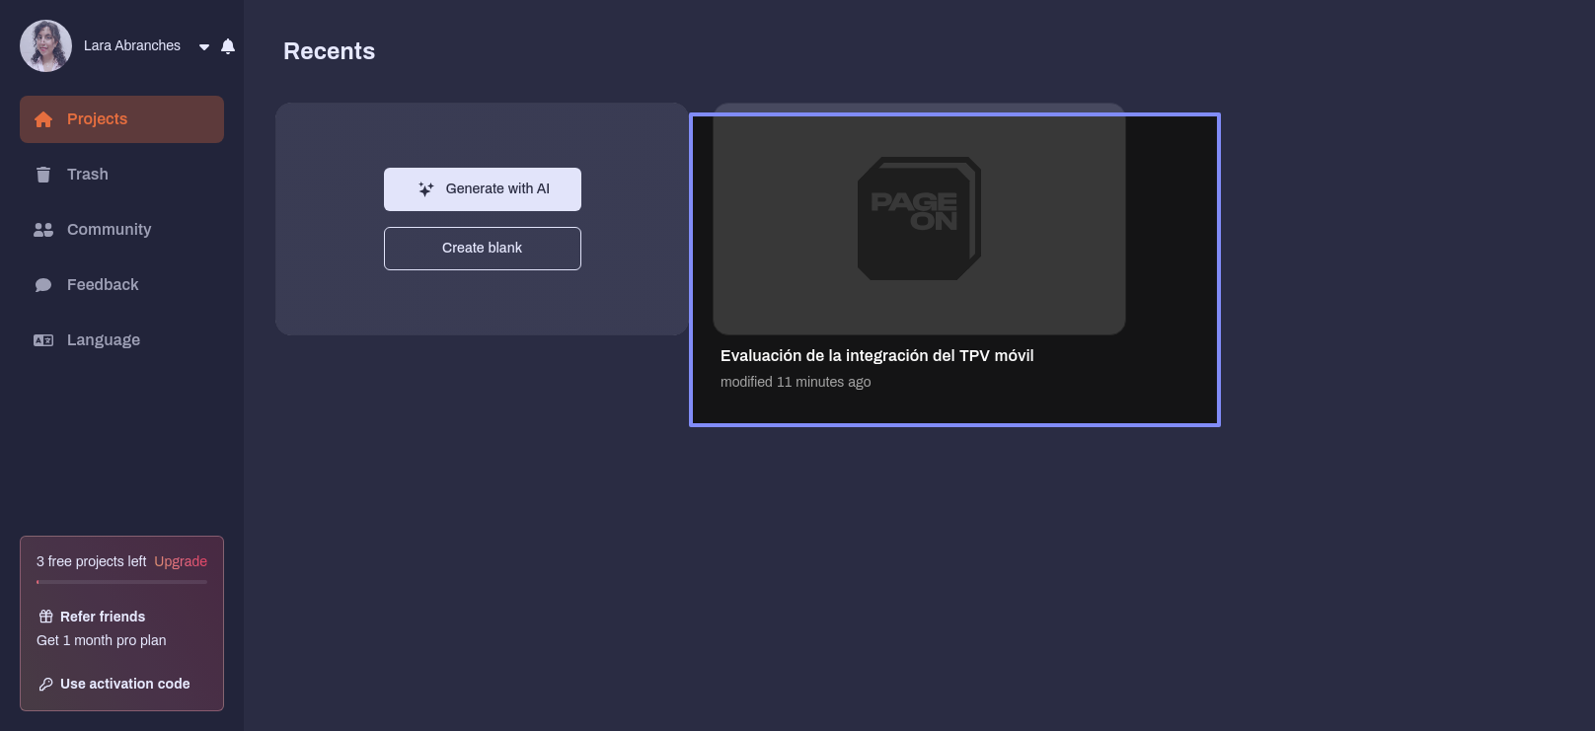Open Lara Abranches profile avatar
The image size is (1595, 731).
(45, 46)
